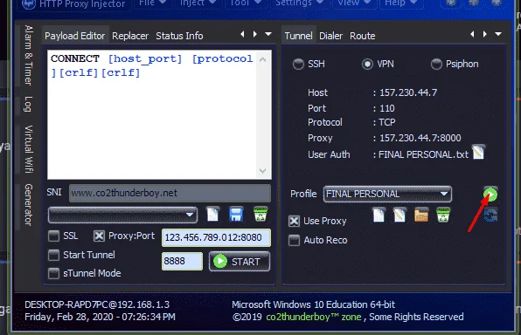
Task: Open the Settings menu
Action: coord(299,3)
